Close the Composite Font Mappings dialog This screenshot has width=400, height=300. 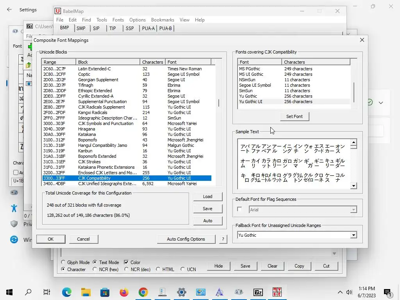pyautogui.click(x=362, y=40)
